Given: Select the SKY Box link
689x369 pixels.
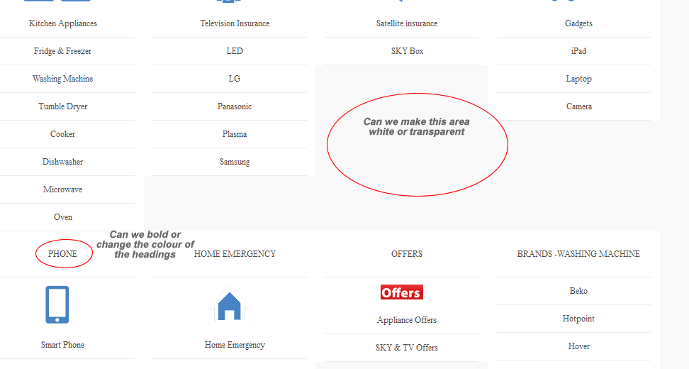Looking at the screenshot, I should [407, 51].
